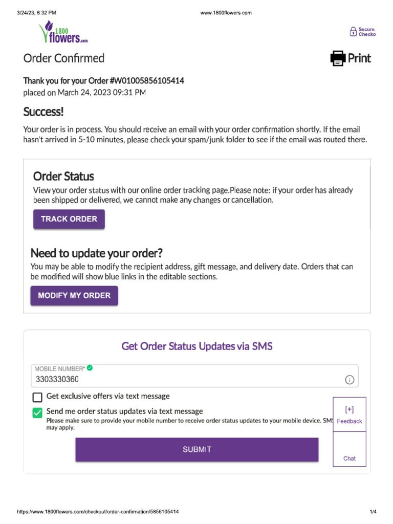The width and height of the screenshot is (393, 524).
Task: Click the Get Order Status Updates via SMS heading
Action: 197,346
